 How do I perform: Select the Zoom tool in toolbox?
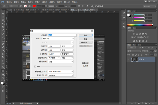[3, 78]
